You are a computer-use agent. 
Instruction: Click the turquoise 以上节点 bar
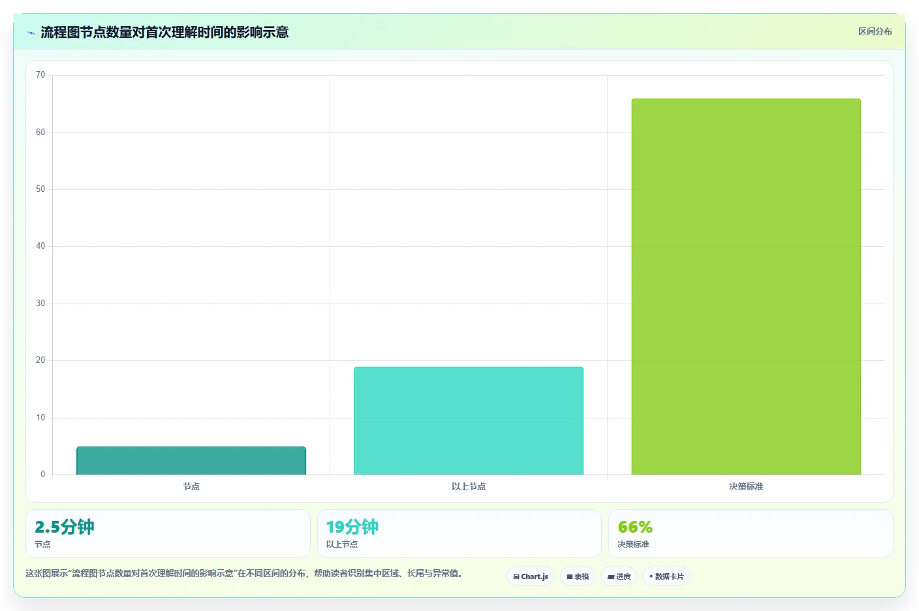point(469,421)
